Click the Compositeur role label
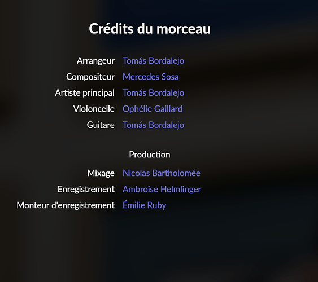Image resolution: width=318 pixels, height=282 pixels. pos(90,77)
